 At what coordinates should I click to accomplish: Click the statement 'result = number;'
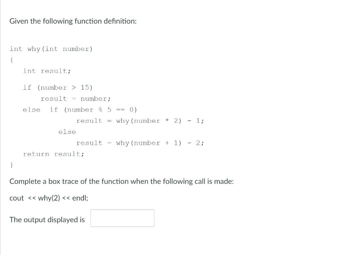pos(75,98)
